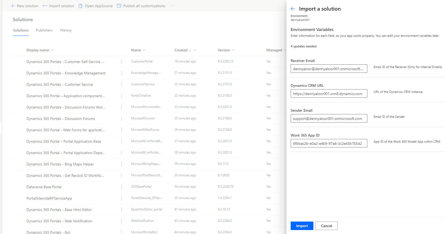Switch to the Solutions tab

pos(21,30)
